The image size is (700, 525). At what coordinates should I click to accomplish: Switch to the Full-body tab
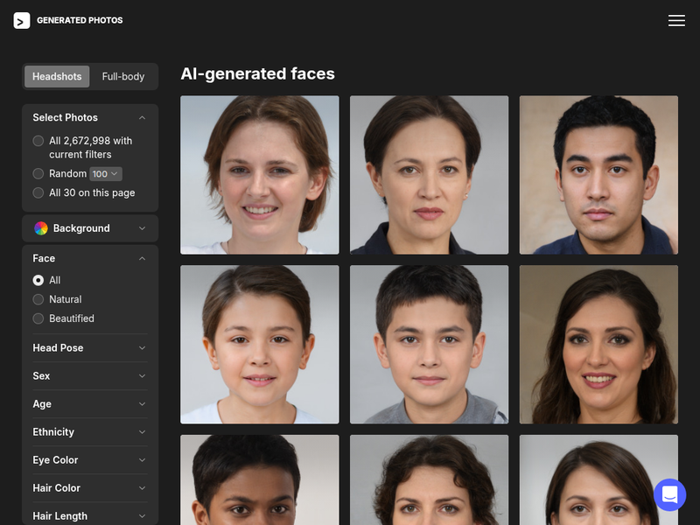[123, 76]
